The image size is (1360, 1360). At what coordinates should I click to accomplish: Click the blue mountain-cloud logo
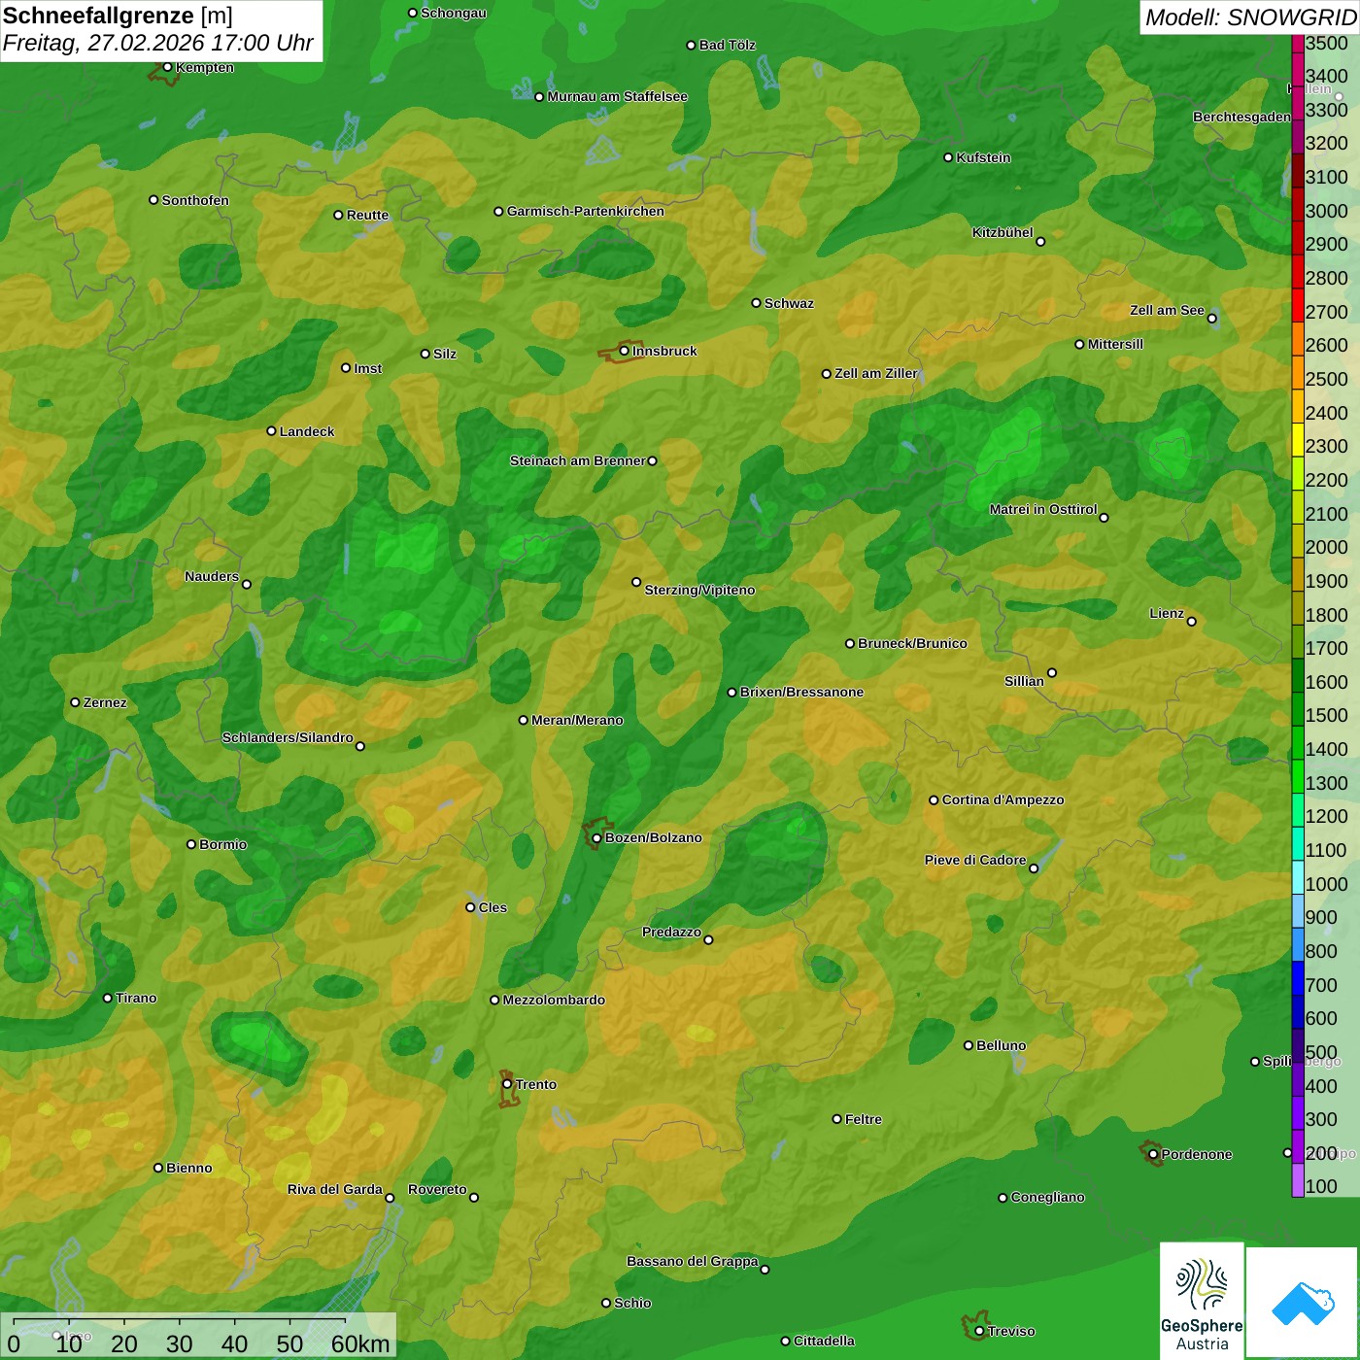tap(1303, 1303)
